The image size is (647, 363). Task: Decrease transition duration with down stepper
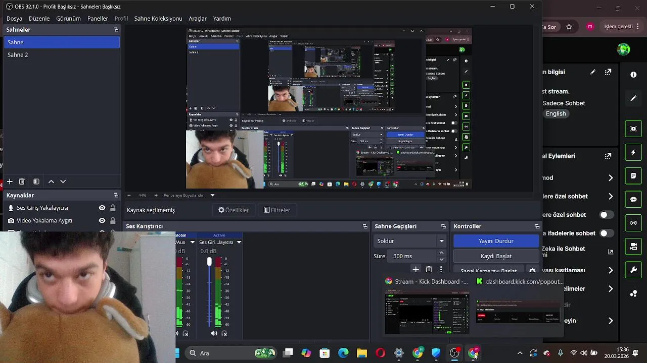(x=441, y=259)
